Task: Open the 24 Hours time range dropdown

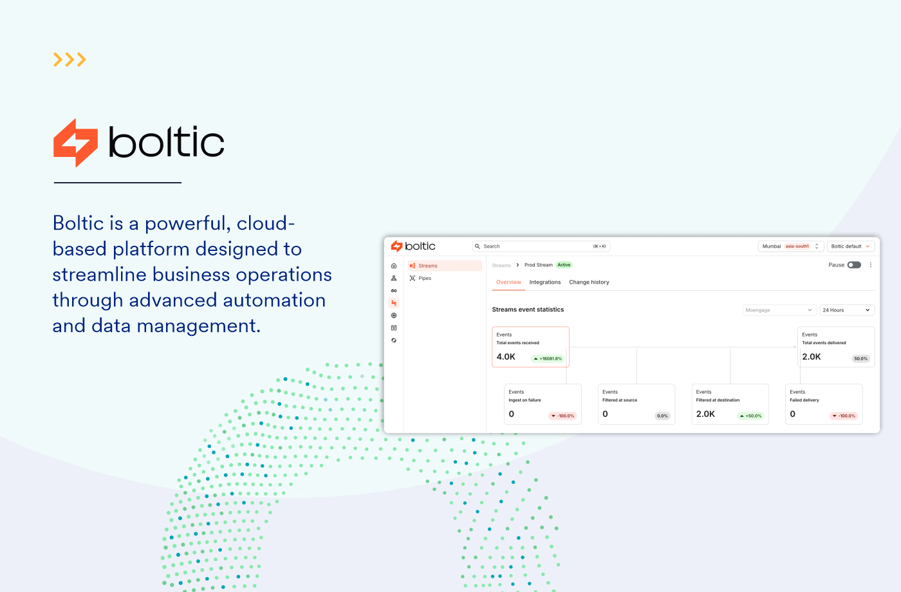Action: click(x=846, y=310)
